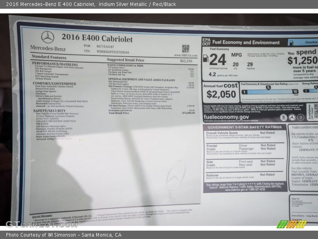Click the Mercedes-Benz three-pointed star logo
The height and width of the screenshot is (239, 318).
point(48,37)
